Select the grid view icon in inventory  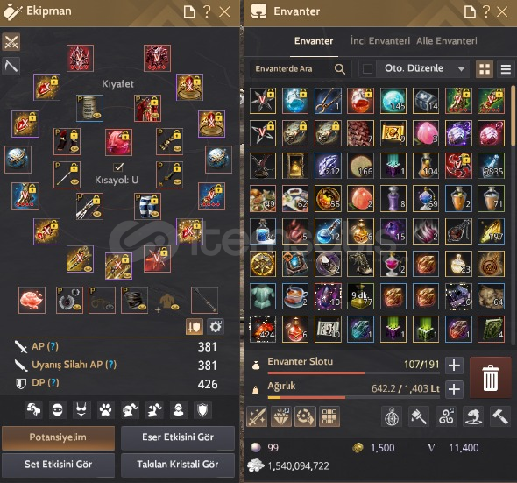point(485,69)
